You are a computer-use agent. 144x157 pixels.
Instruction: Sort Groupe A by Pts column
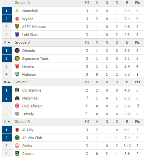pos(137,3)
